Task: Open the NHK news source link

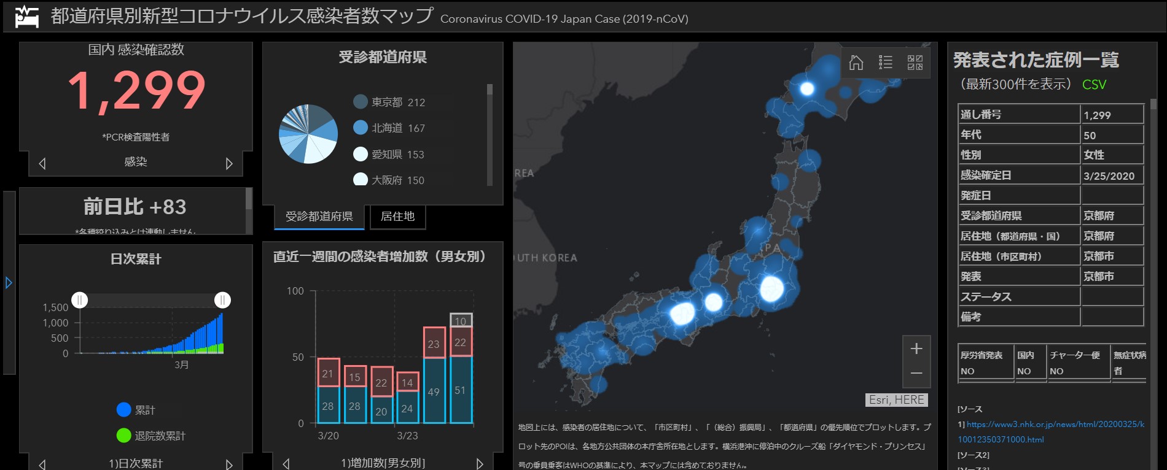Action: 1051,432
